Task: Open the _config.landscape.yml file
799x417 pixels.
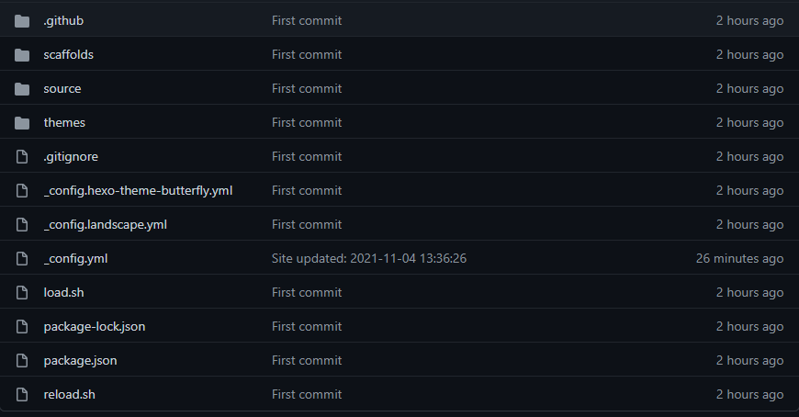Action: [x=106, y=225]
